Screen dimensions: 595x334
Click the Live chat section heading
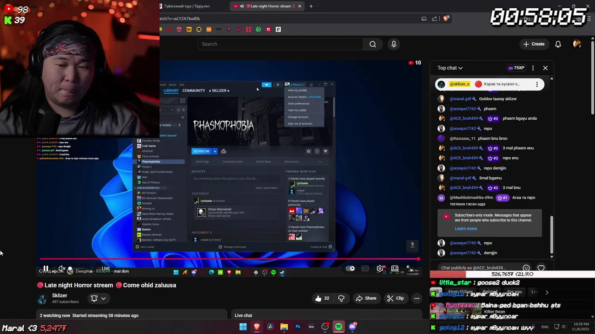pos(243,315)
